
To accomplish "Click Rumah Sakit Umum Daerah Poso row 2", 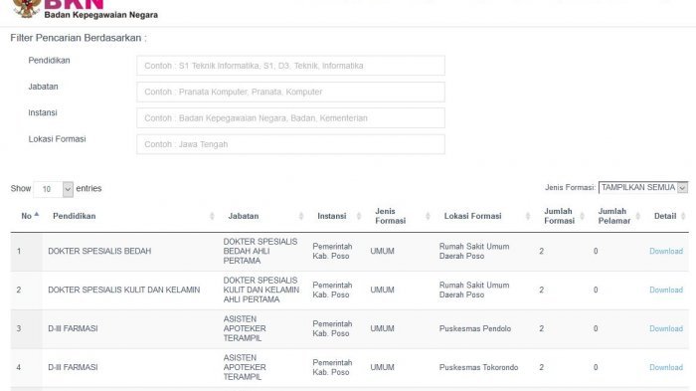I will pos(474,290).
